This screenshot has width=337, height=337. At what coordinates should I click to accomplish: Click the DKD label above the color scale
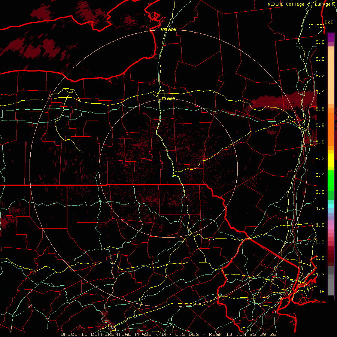click(x=329, y=22)
